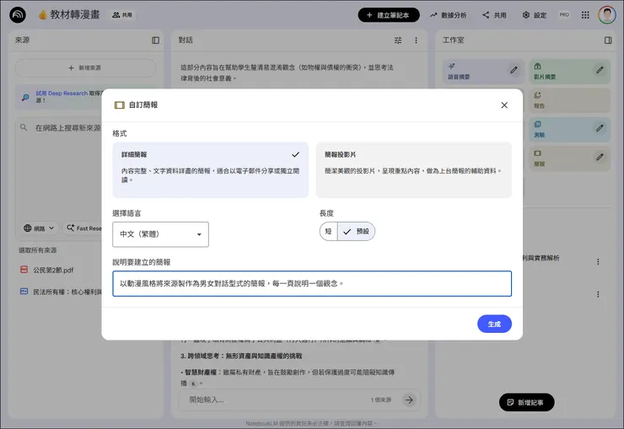
Task: Click the PRO badge
Action: click(564, 14)
